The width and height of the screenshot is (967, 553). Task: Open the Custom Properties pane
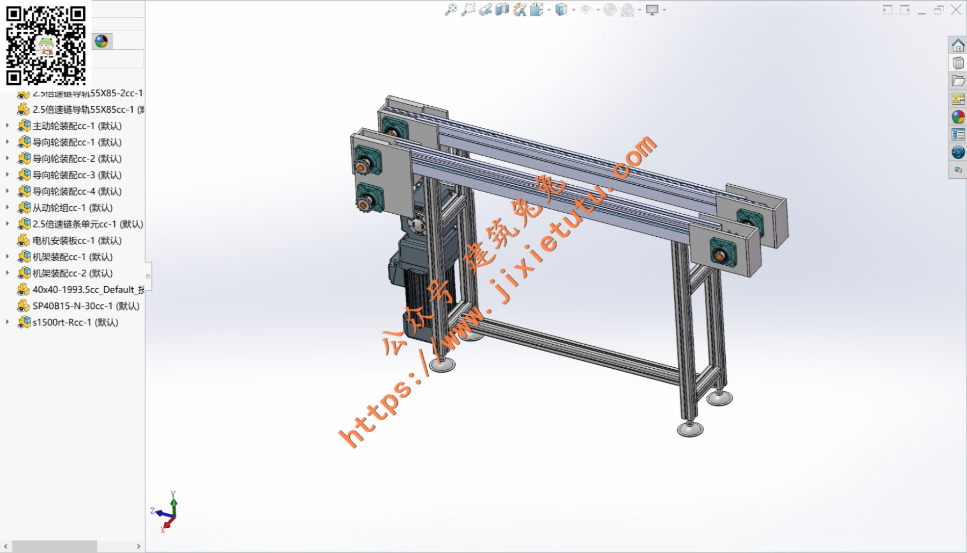[958, 134]
